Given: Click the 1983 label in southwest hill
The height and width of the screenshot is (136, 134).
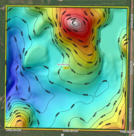Looking at the screenshot, I should (x=19, y=121).
